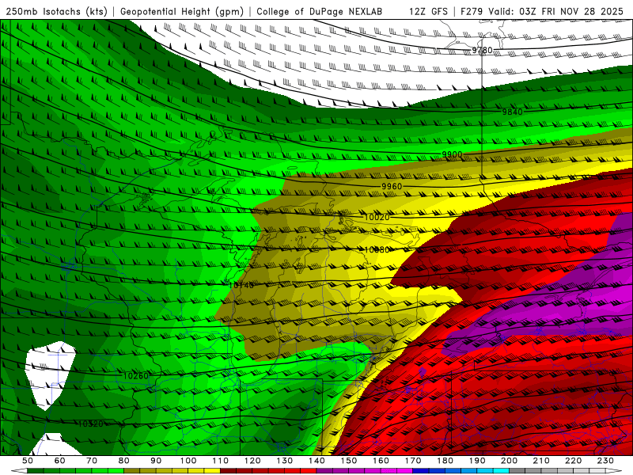Click the '180' value on the color scale
The width and height of the screenshot is (633, 475).
tap(445, 461)
